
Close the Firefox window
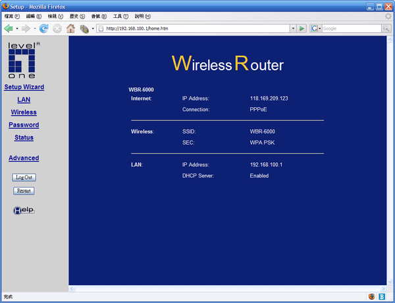(388, 7)
